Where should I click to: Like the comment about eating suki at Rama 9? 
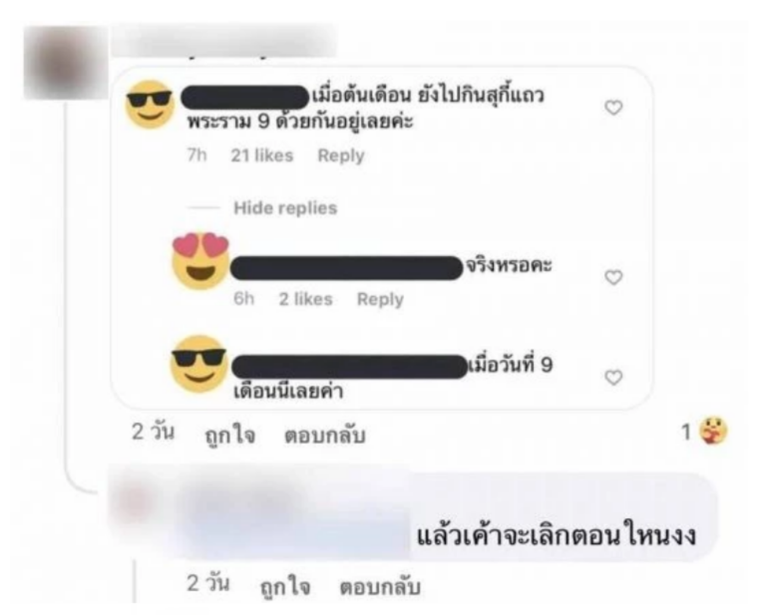tap(613, 108)
